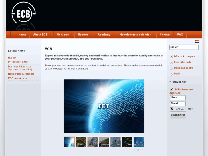Click arrow bullet beside information request
Viewport: 208px width, 156px height.
pos(171,56)
